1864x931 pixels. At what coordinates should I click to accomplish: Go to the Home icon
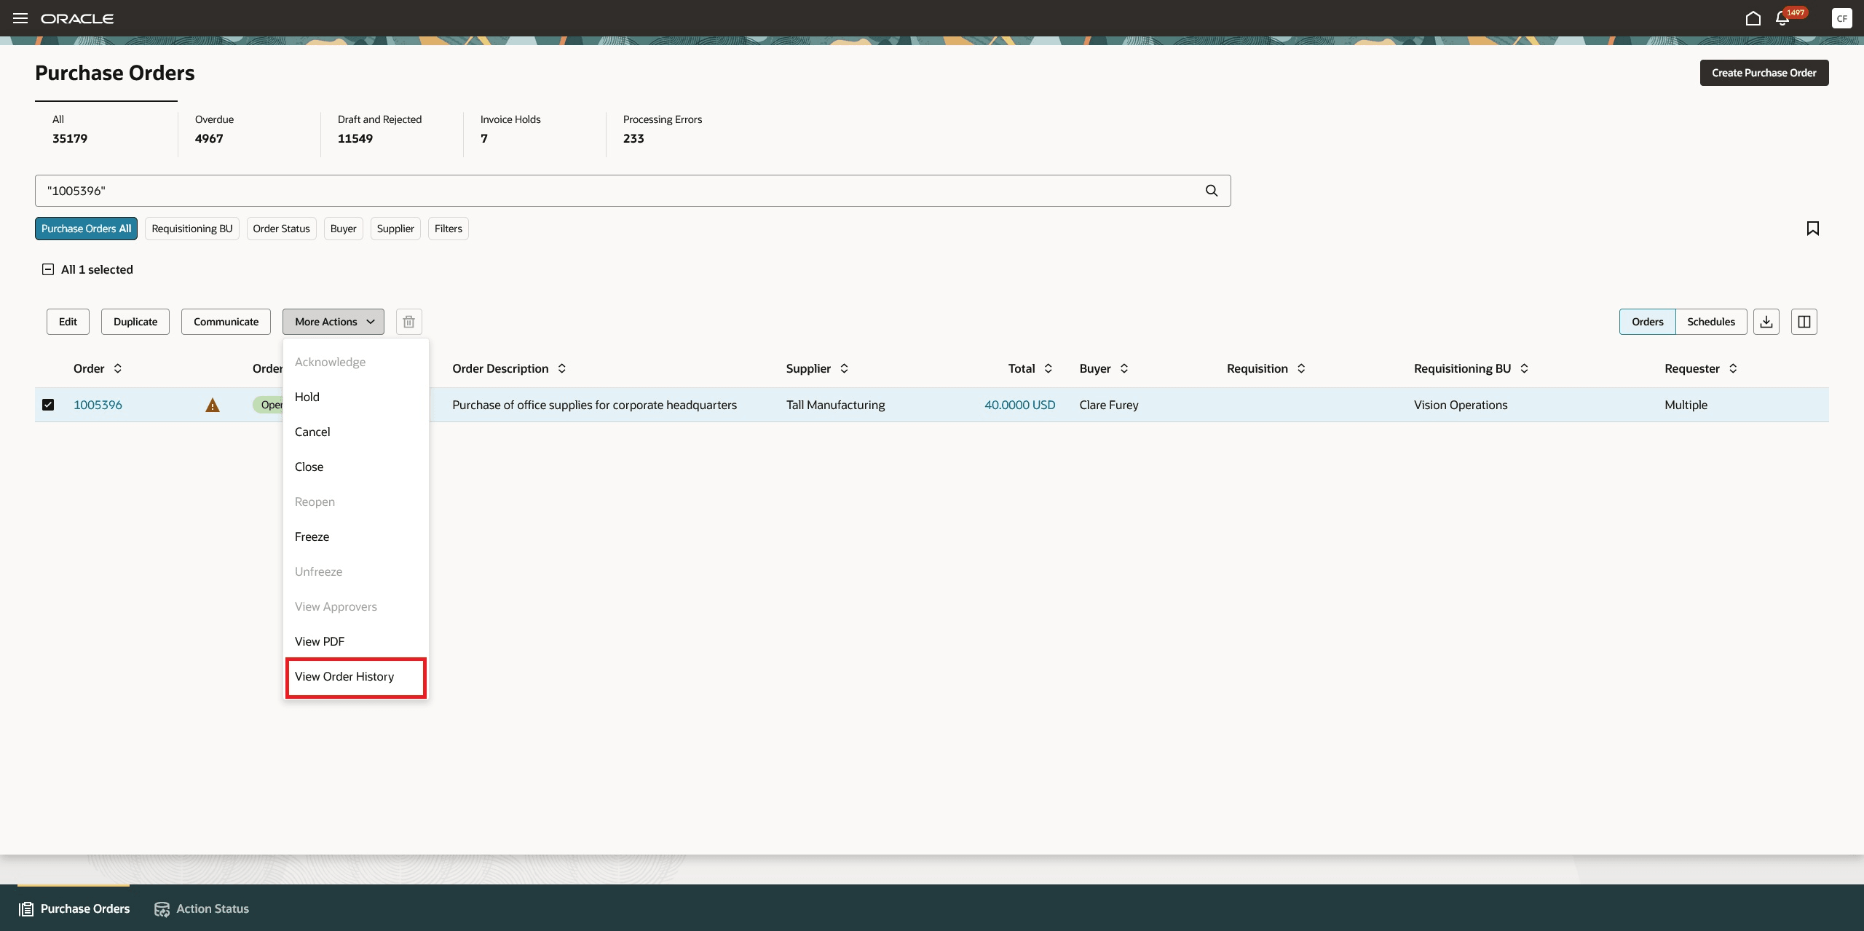[x=1753, y=18]
